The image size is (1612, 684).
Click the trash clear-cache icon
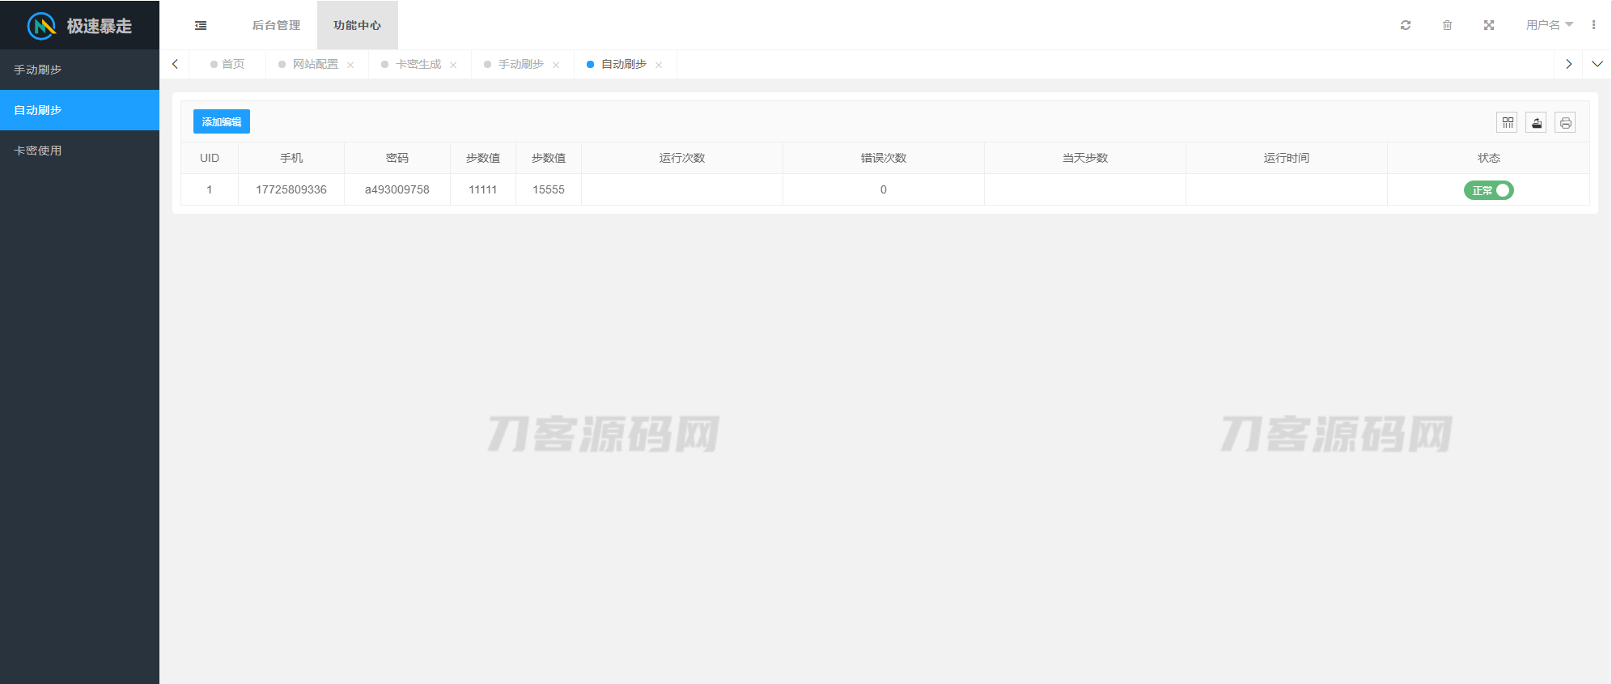[1447, 25]
